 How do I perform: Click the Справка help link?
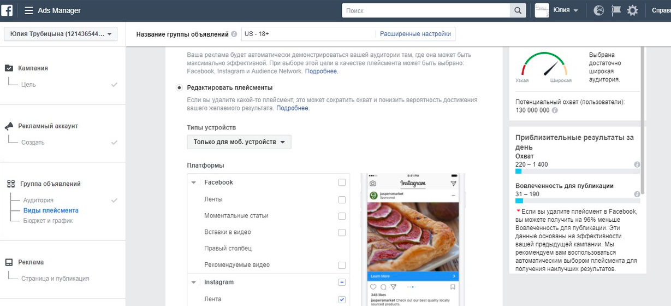(x=661, y=10)
